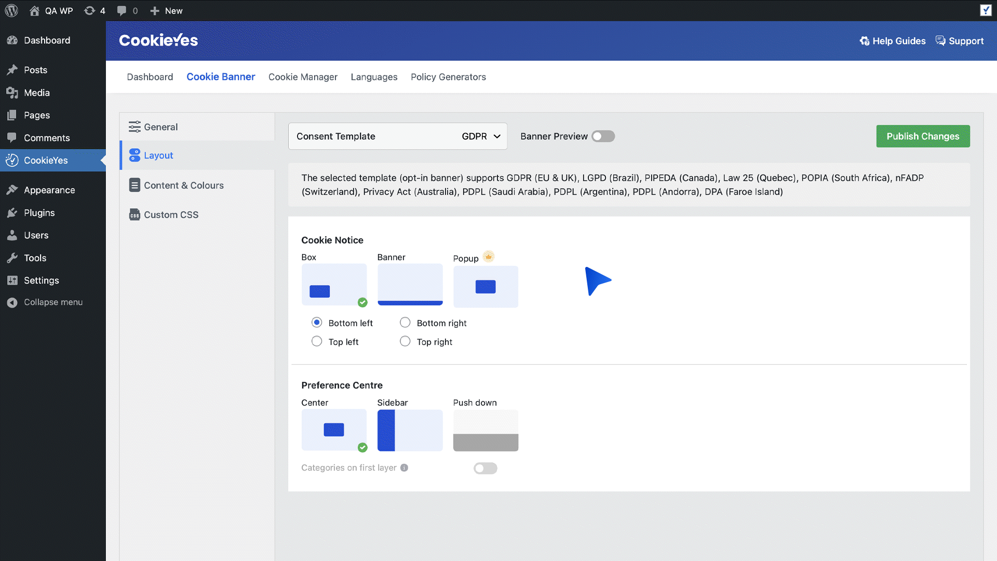This screenshot has width=997, height=561.
Task: Open the Plugins menu in sidebar
Action: (x=39, y=212)
